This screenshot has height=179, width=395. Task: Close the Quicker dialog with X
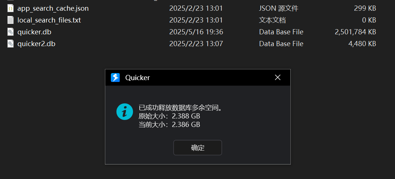277,78
